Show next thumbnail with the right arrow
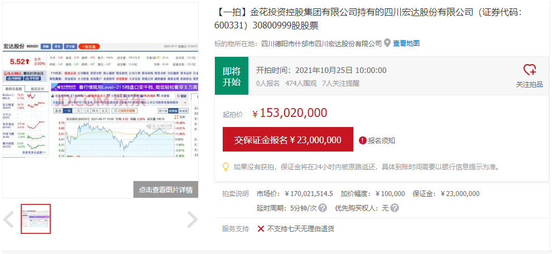This screenshot has height=254, width=552. coord(192,219)
